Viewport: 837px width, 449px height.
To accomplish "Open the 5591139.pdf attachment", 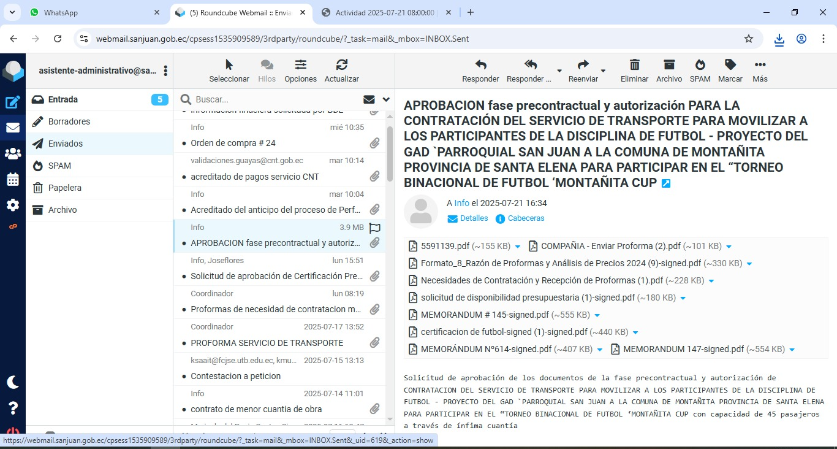I will (445, 246).
